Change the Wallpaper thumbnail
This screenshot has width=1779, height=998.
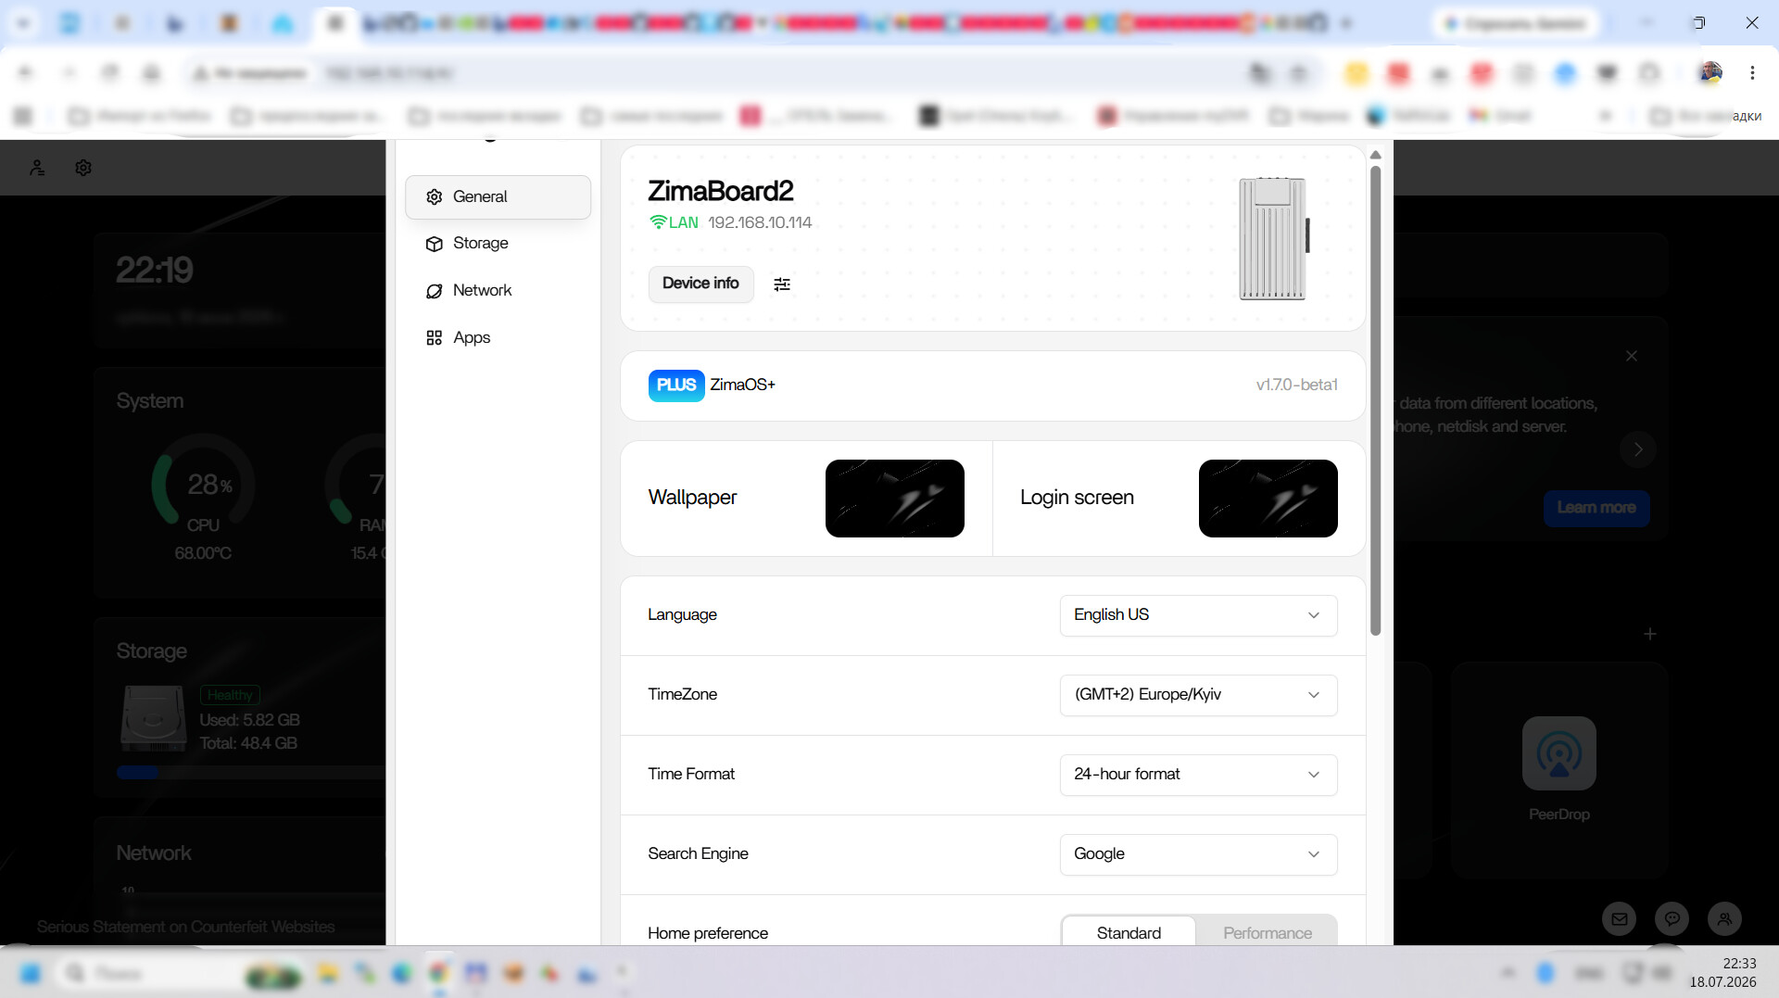[x=894, y=499]
